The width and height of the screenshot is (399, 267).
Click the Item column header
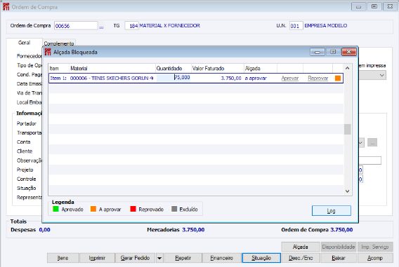(59, 68)
